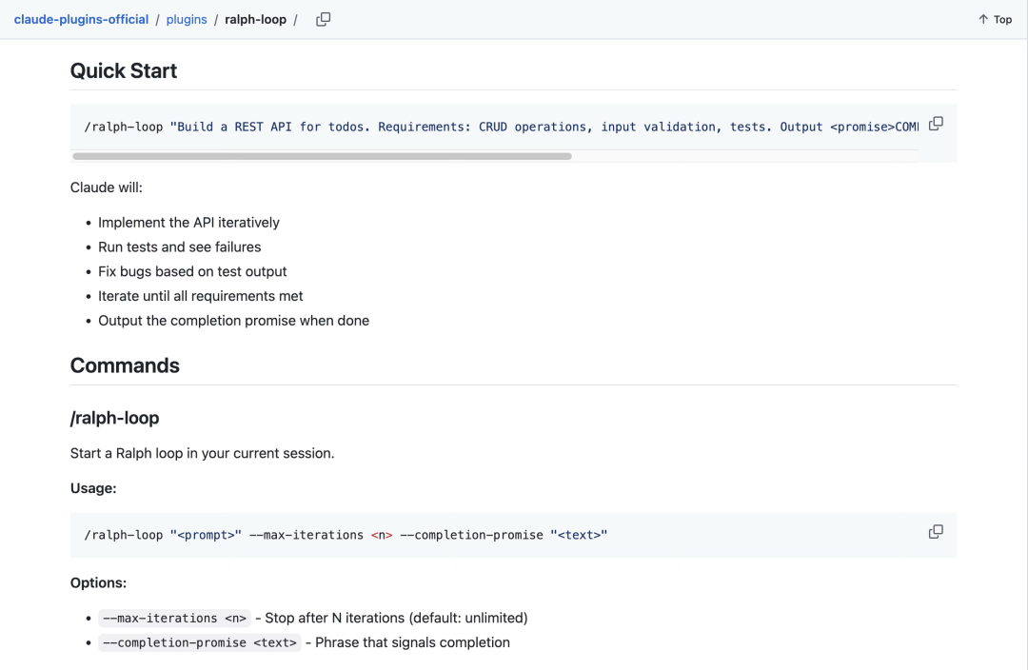Click 'Run tests and see failures' bullet
Viewport: 1028px width, 670px height.
(180, 247)
